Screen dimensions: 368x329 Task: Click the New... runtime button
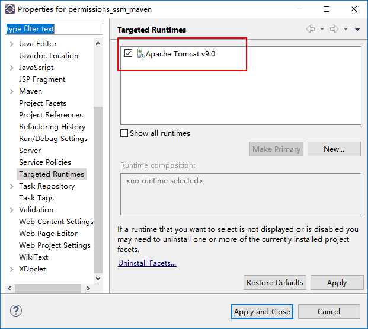click(334, 149)
